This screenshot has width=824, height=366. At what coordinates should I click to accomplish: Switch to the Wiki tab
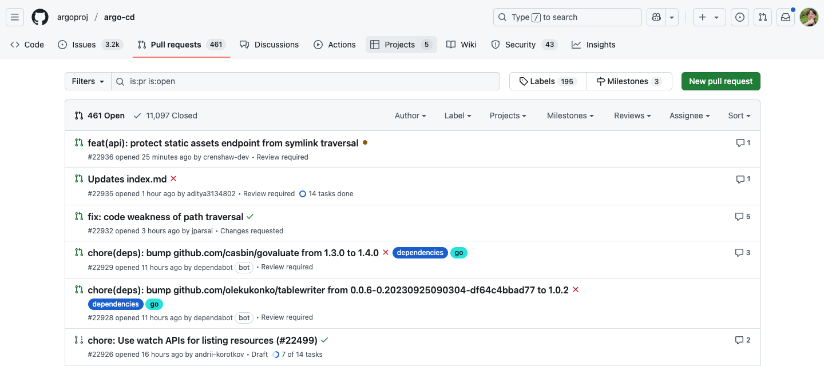click(x=461, y=45)
